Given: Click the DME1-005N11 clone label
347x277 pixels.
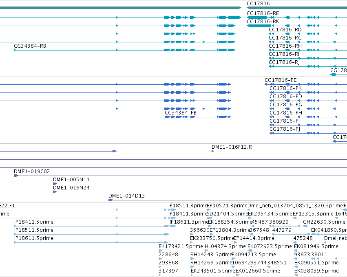Looking at the screenshot, I should (x=71, y=180).
